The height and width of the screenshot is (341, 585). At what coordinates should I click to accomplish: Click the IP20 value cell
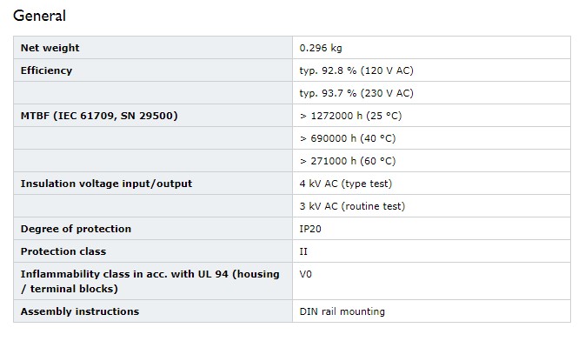point(432,229)
